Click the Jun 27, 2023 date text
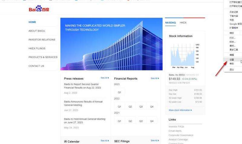 (x=71, y=110)
